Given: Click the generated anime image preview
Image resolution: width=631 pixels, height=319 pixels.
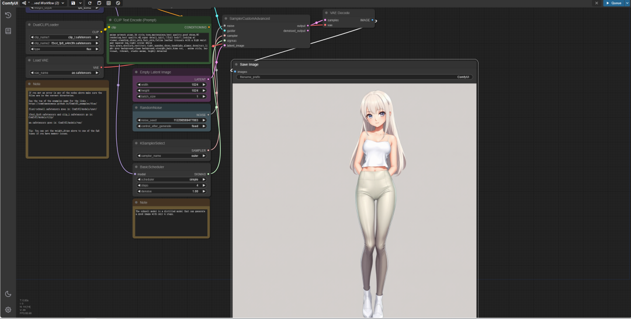Looking at the screenshot, I should tap(355, 201).
